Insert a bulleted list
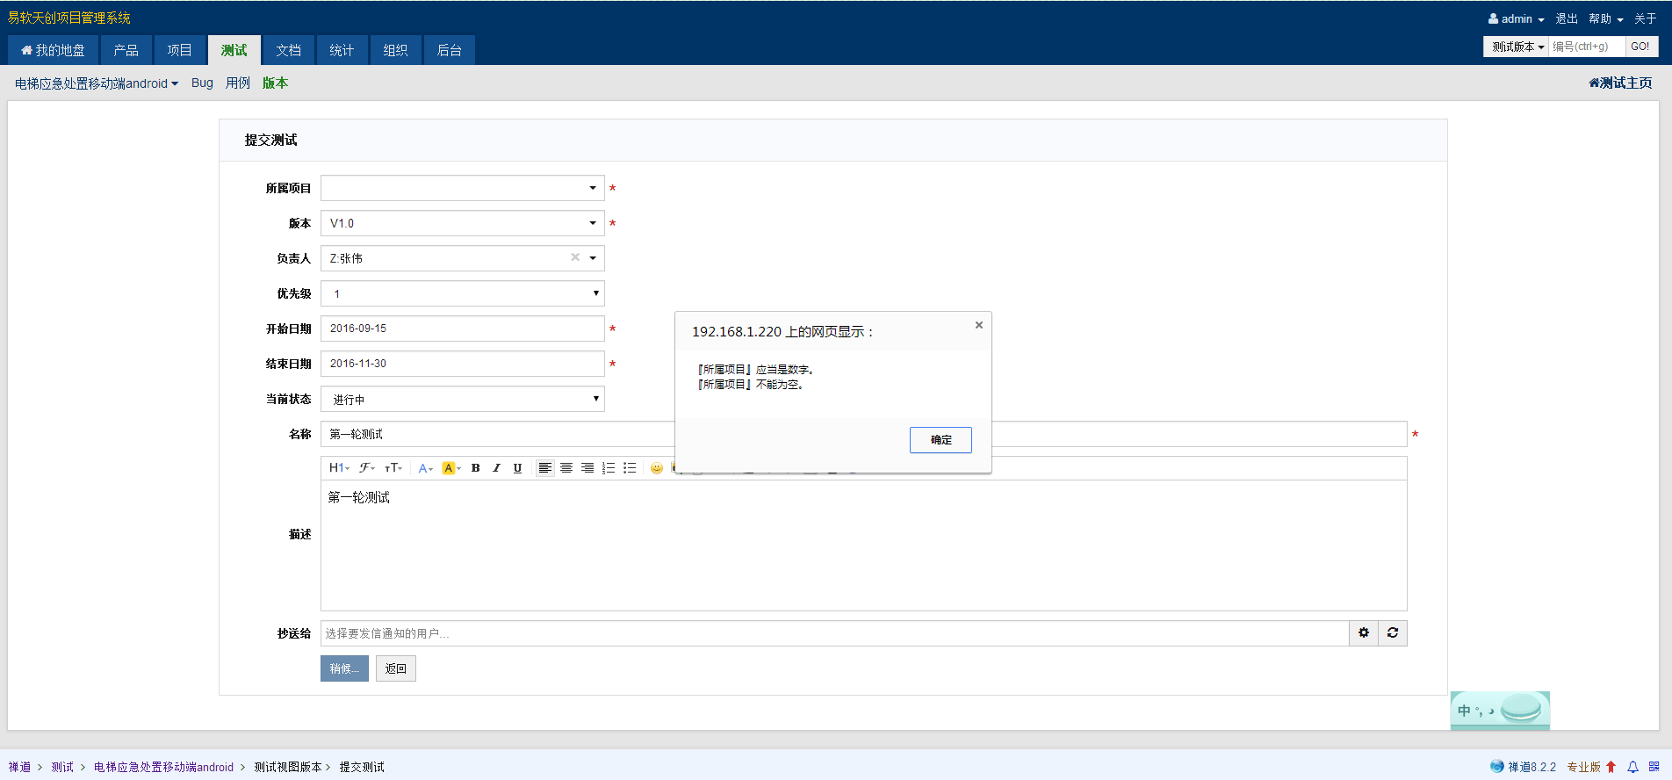This screenshot has height=780, width=1672. [x=630, y=468]
